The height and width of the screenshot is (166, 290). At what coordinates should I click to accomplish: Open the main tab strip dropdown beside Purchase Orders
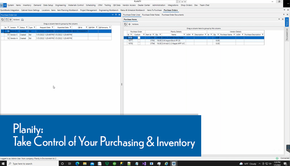285,10
